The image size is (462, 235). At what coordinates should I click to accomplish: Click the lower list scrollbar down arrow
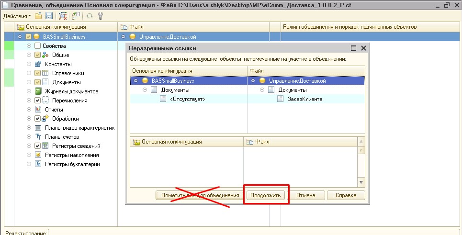click(361, 182)
